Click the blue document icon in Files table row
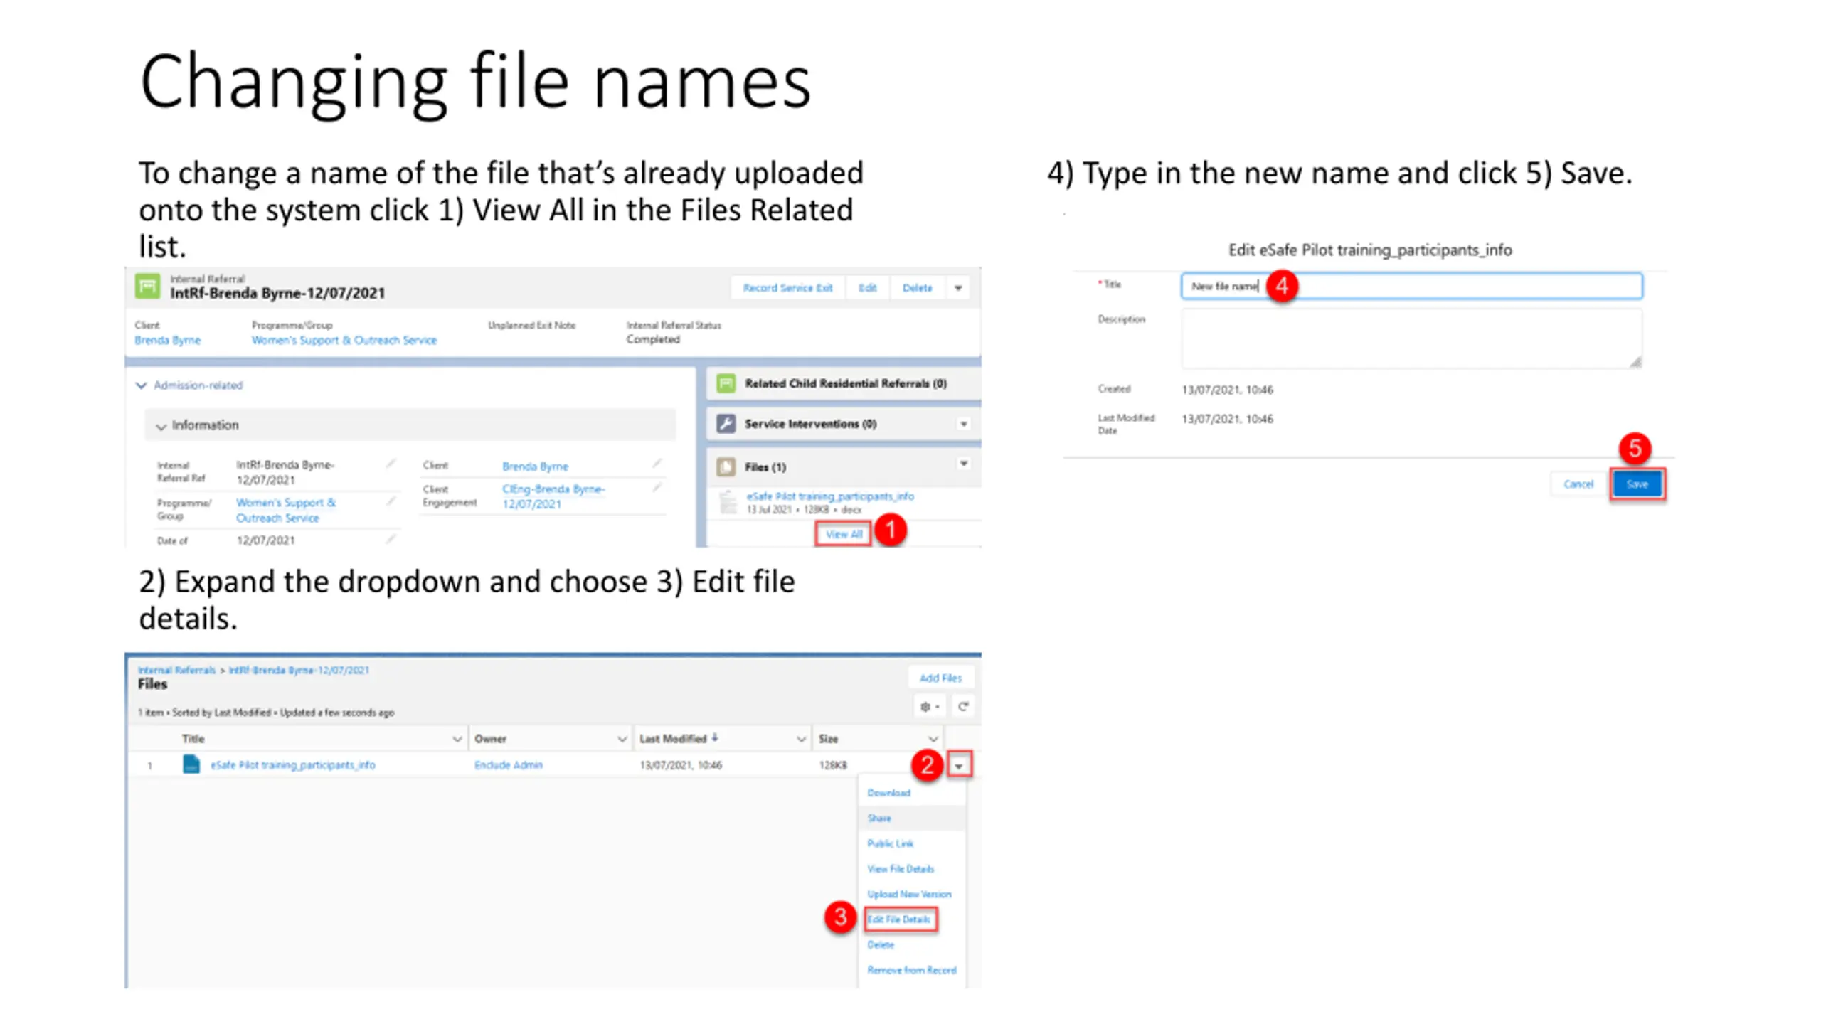 pos(191,764)
